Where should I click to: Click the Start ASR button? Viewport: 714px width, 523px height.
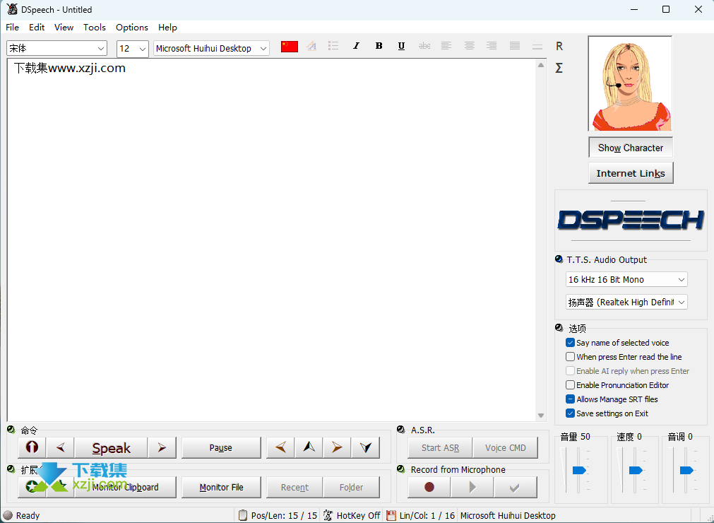(440, 448)
